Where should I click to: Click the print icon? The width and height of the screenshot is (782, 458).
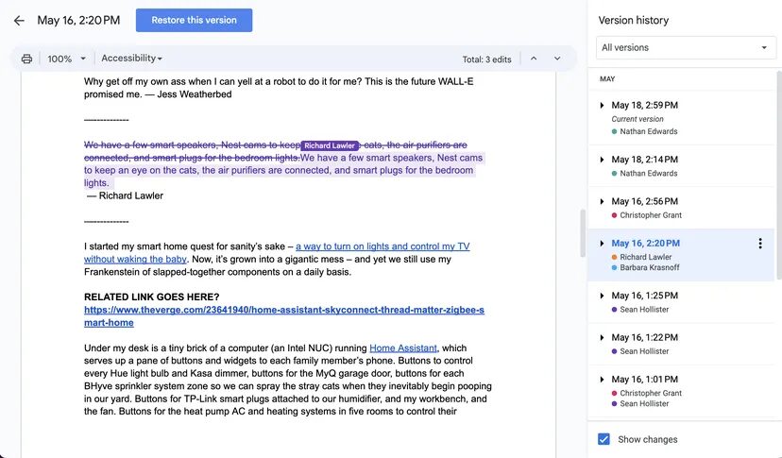26,59
